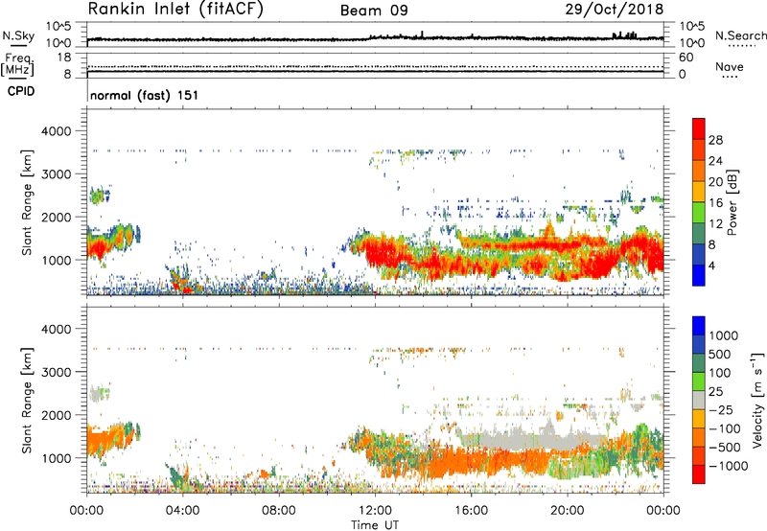The width and height of the screenshot is (767, 531).
Task: Click the blue bottom of power colorbar
Action: (x=699, y=277)
